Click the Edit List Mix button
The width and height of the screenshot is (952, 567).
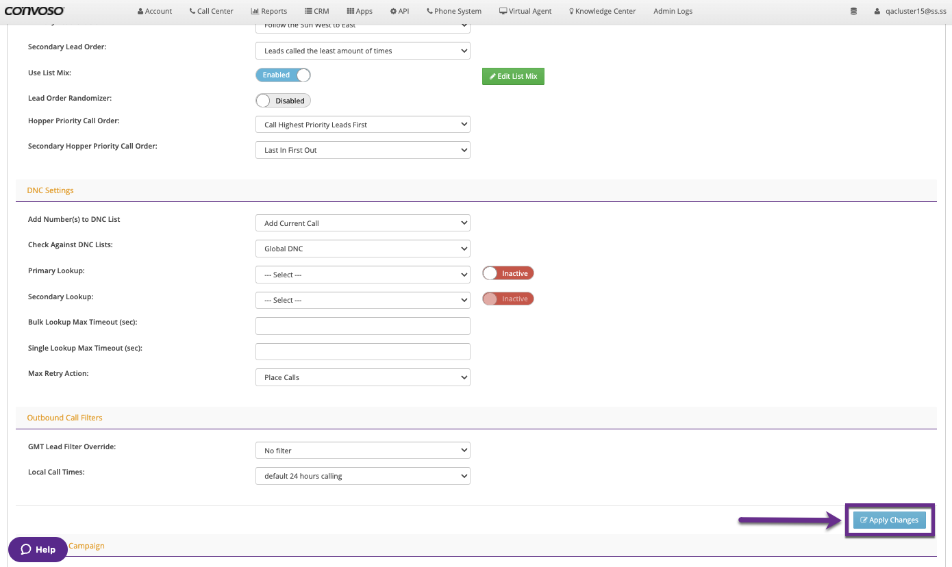pos(513,76)
